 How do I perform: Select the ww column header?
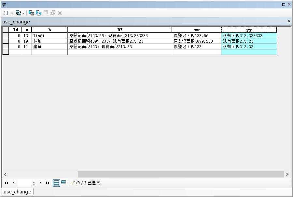click(197, 30)
